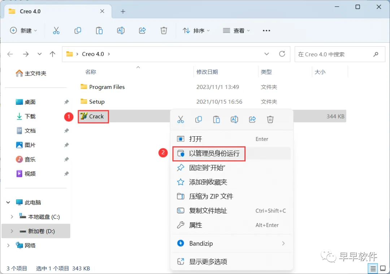Collapse the 此电脑 tree node
390x274 pixels.
[8, 202]
